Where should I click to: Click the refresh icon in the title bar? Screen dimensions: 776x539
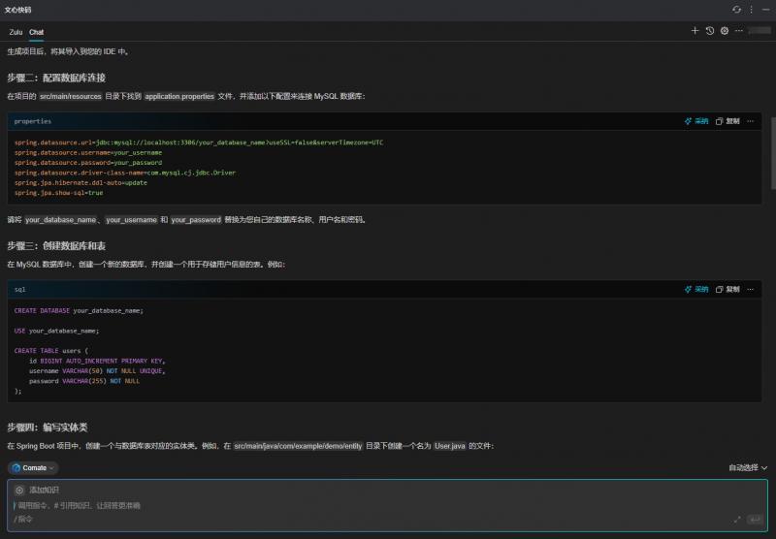coord(737,9)
